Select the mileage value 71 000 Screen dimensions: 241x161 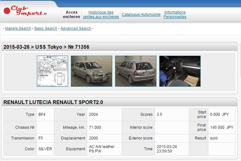[95, 127]
